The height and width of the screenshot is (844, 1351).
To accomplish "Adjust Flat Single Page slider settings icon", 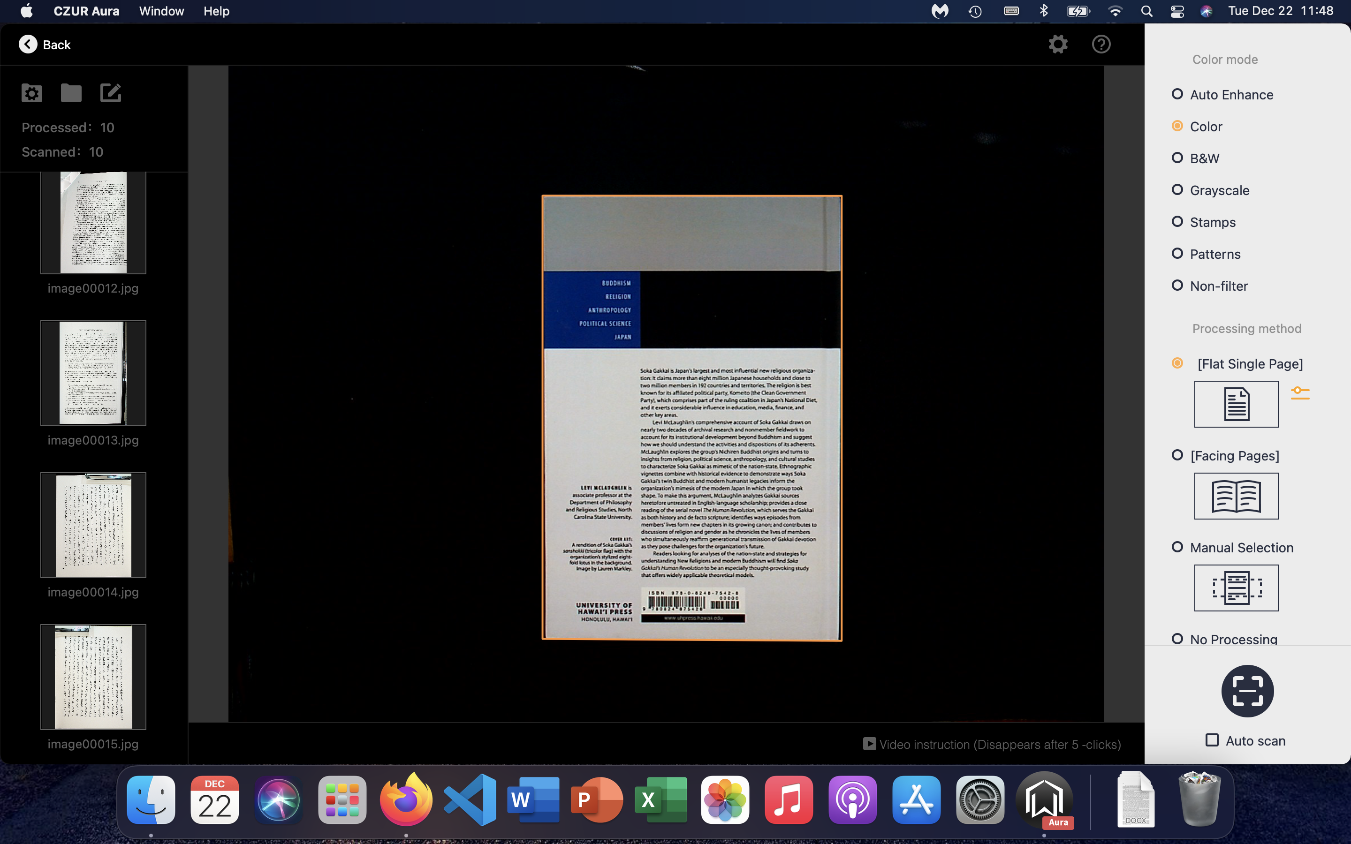I will [x=1300, y=393].
